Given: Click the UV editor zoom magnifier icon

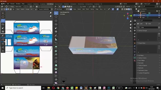Looking at the screenshot, I should click(51, 13).
